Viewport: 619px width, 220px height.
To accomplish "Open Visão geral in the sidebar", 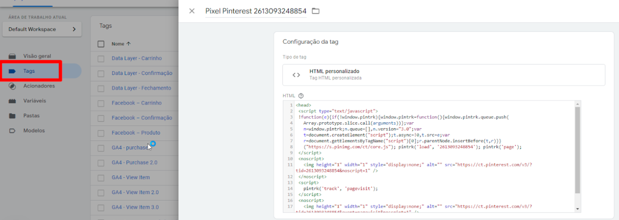I will [x=37, y=56].
